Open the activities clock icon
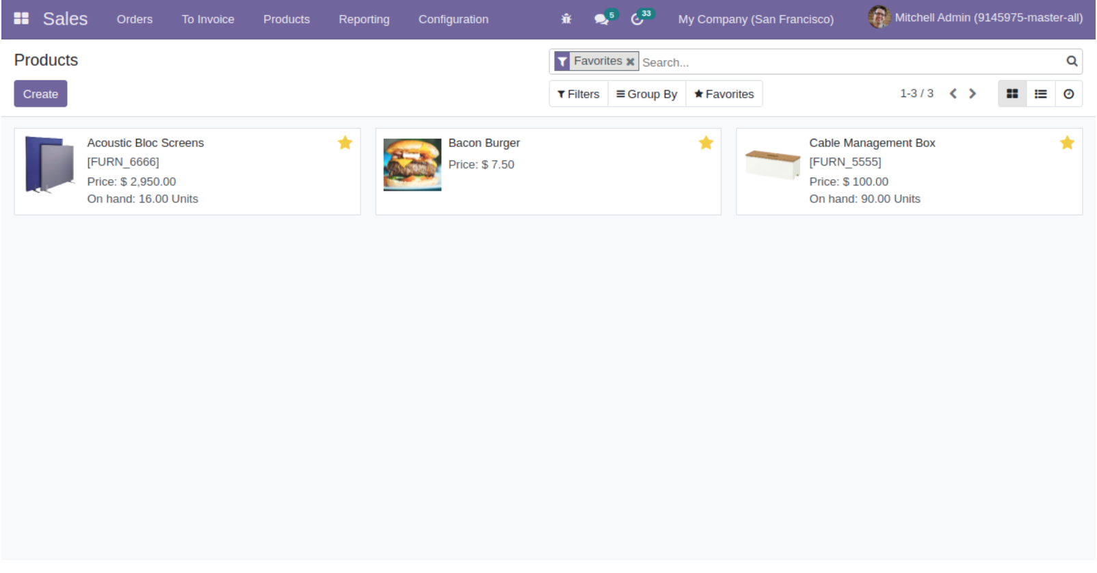This screenshot has height=573, width=1097. pyautogui.click(x=637, y=19)
